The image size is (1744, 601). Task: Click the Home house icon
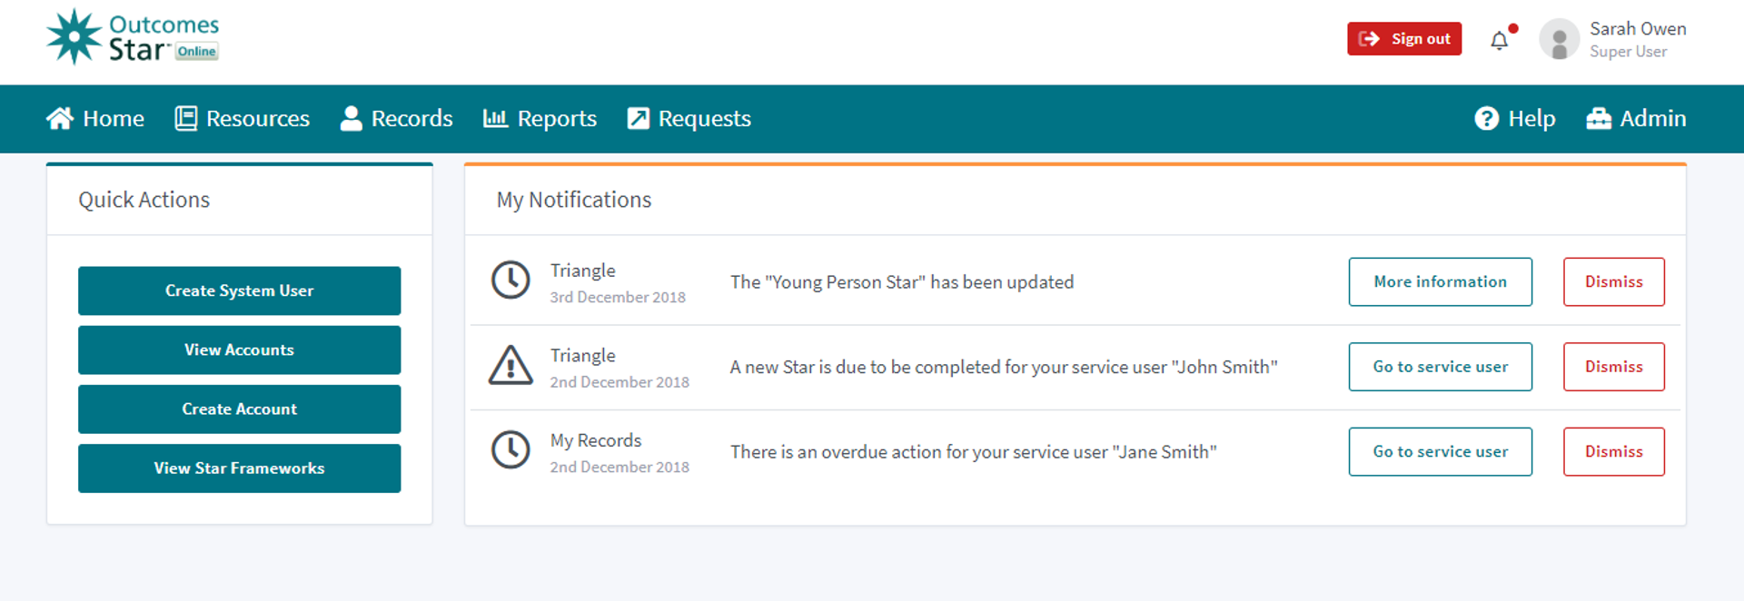click(x=60, y=119)
